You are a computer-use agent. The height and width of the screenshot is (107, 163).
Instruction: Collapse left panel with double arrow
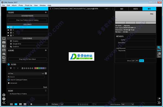[4, 103]
